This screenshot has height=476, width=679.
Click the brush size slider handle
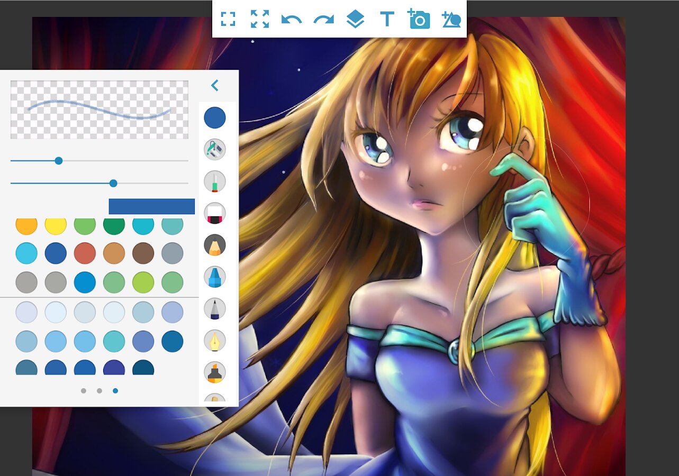[x=59, y=160]
